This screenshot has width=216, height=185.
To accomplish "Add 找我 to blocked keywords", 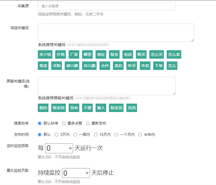I will tap(132, 108).
